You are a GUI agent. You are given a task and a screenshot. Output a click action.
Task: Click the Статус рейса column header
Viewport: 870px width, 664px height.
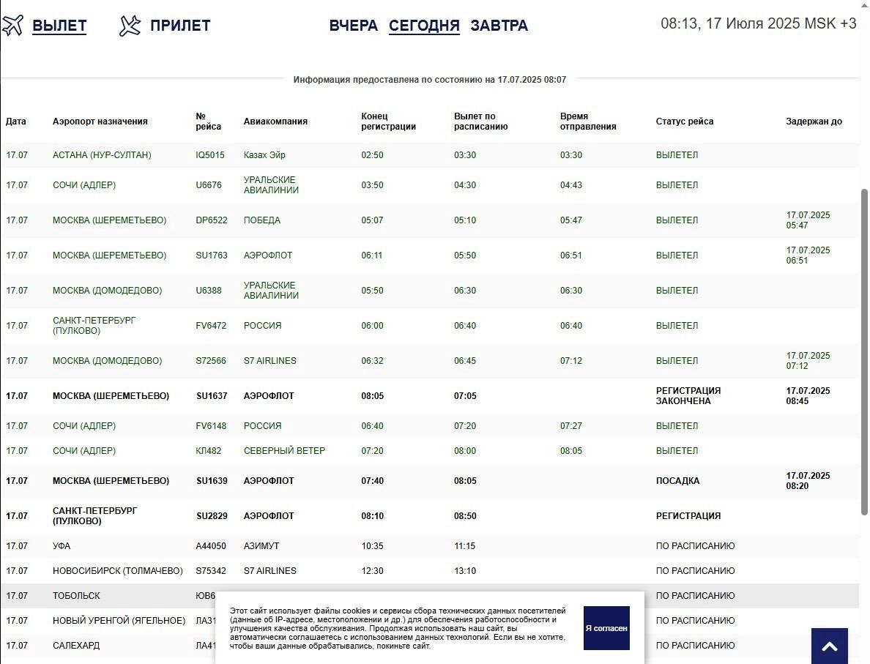[x=684, y=122]
